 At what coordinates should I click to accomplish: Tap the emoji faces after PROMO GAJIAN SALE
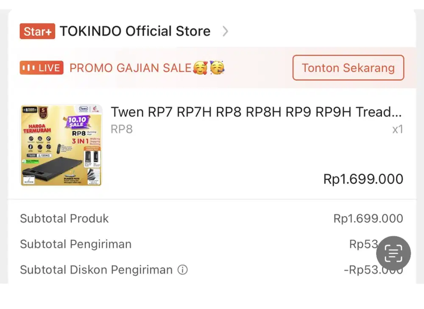coord(209,67)
